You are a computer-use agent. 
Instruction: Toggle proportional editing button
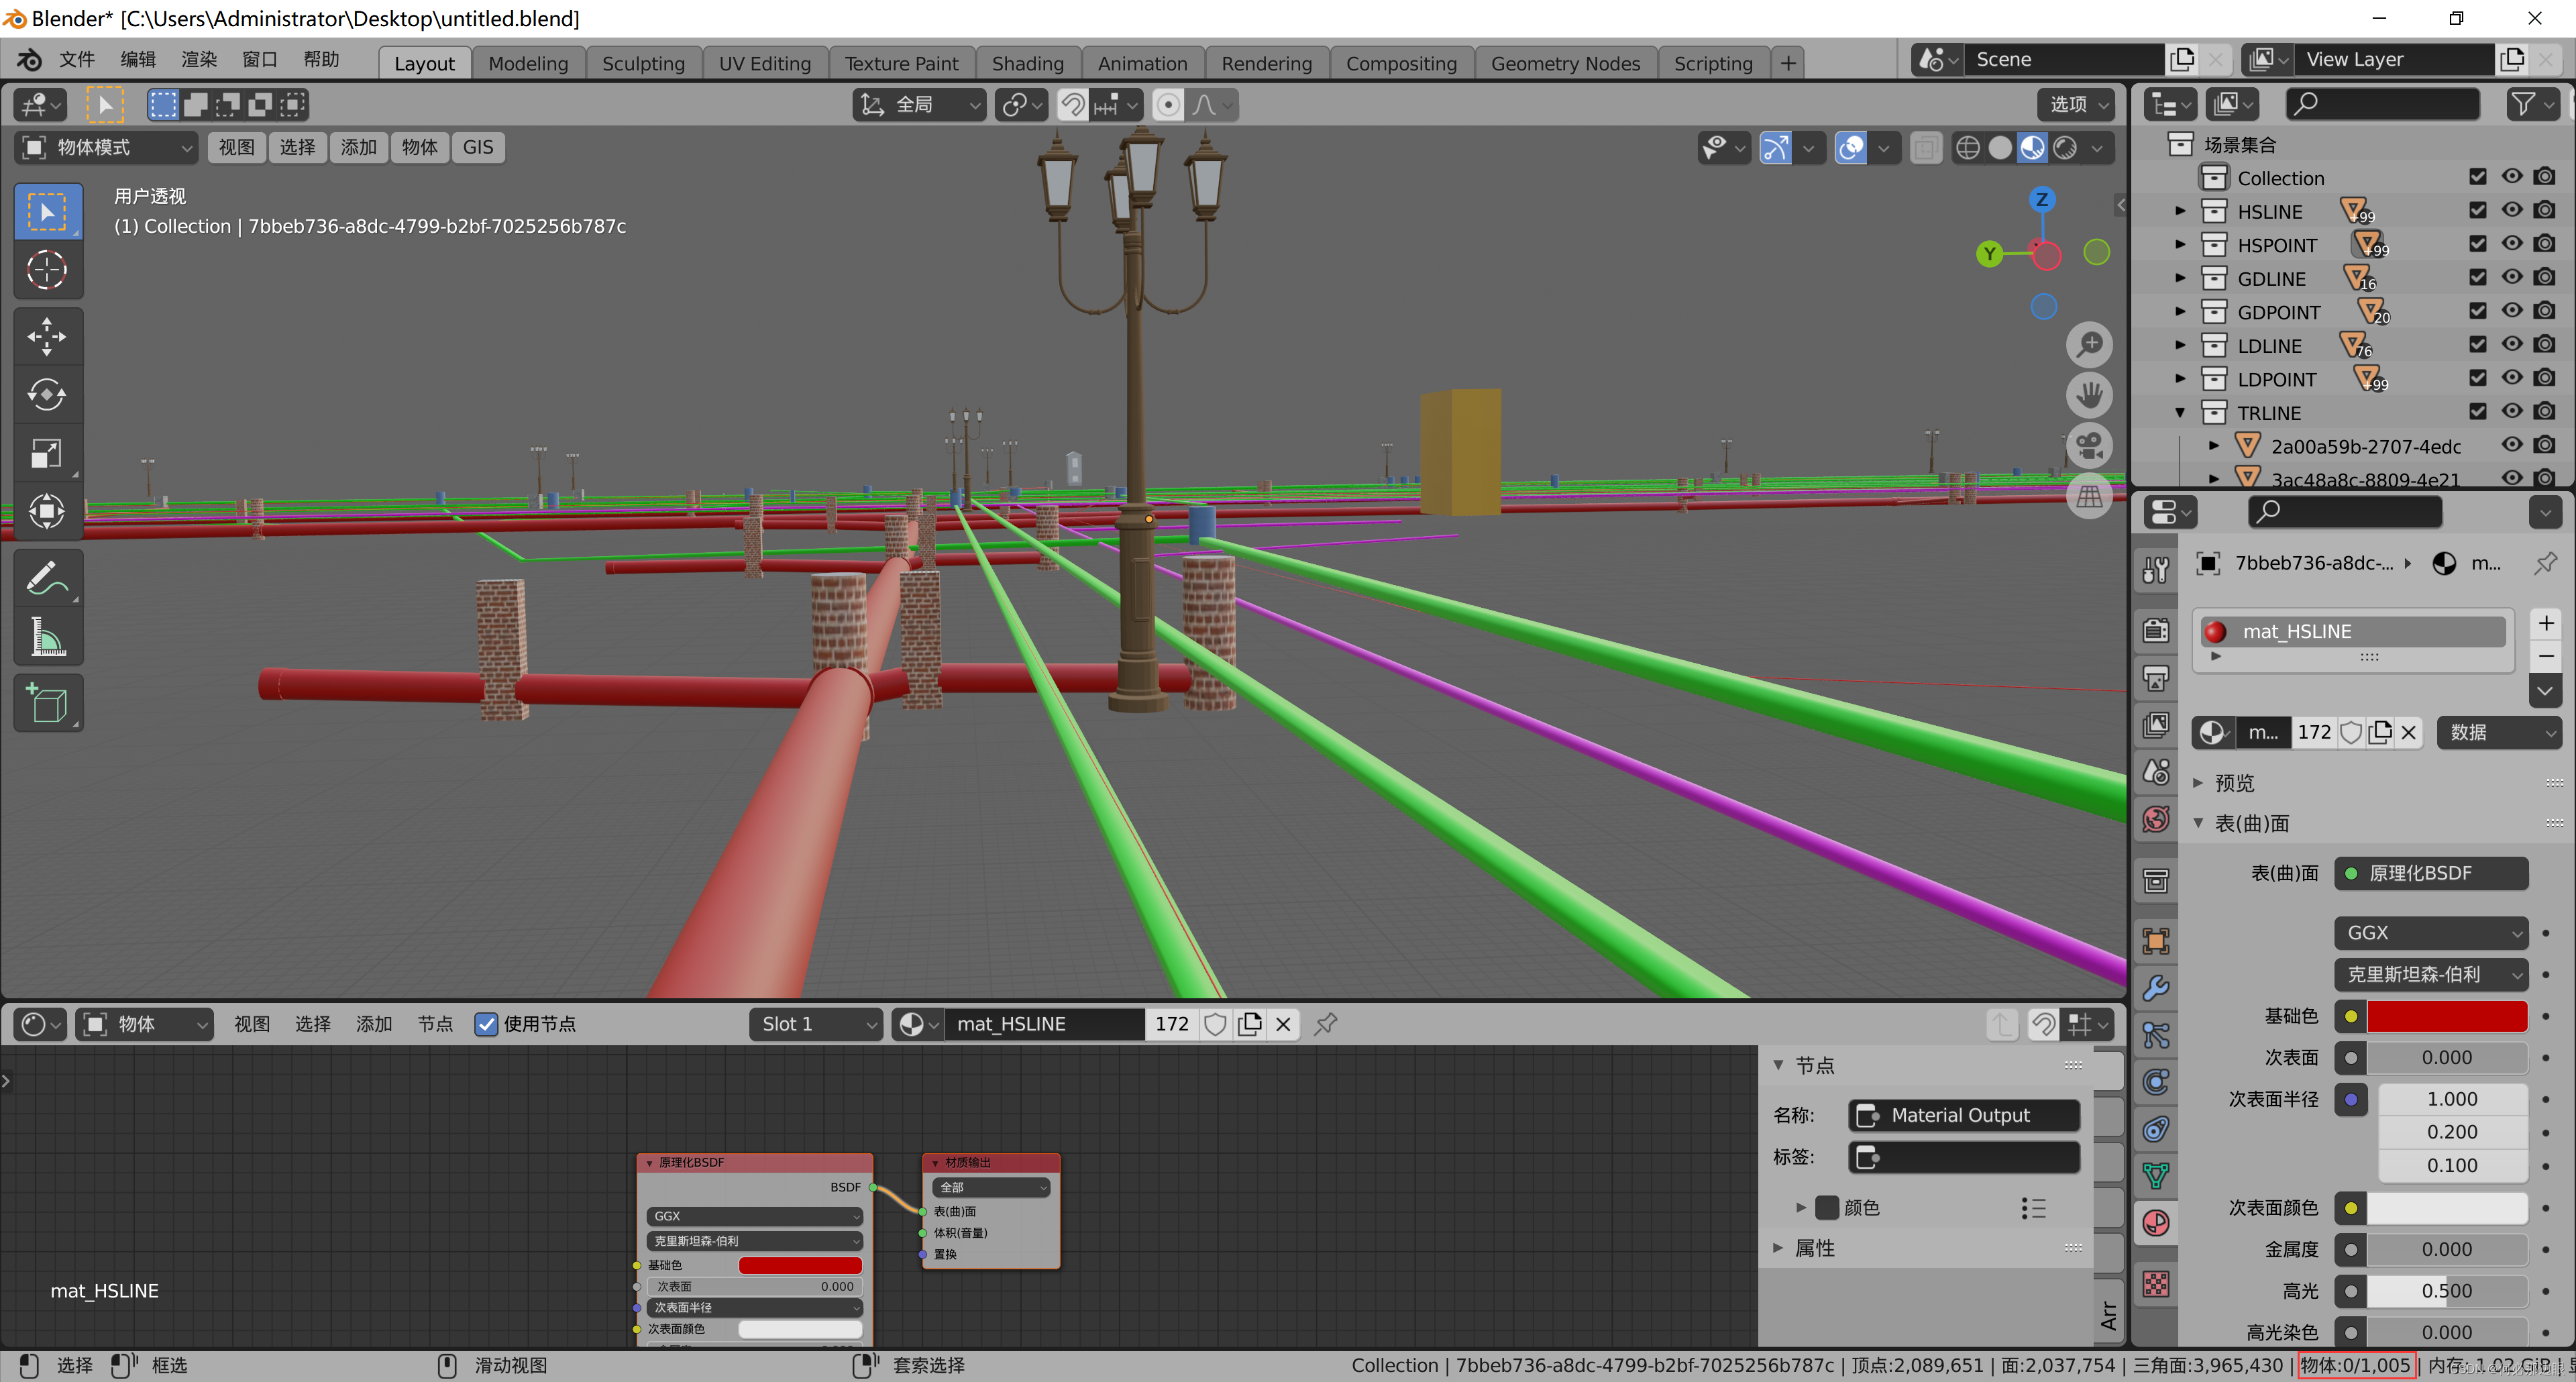pos(1168,104)
